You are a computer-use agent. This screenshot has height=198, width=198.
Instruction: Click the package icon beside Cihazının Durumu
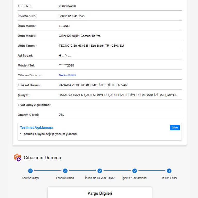[17, 158]
